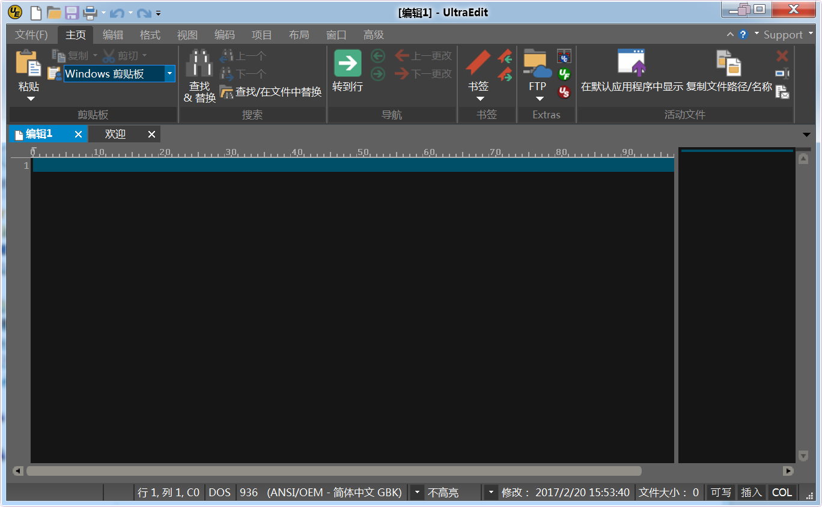This screenshot has width=822, height=507.
Task: Toggle 插入 (Insert) mode in status bar
Action: pyautogui.click(x=751, y=493)
